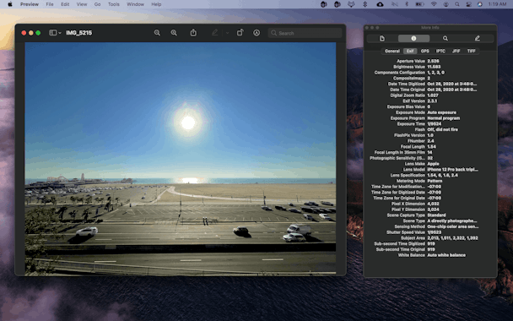Open Spotlight search in the menu bar

(x=457, y=4)
